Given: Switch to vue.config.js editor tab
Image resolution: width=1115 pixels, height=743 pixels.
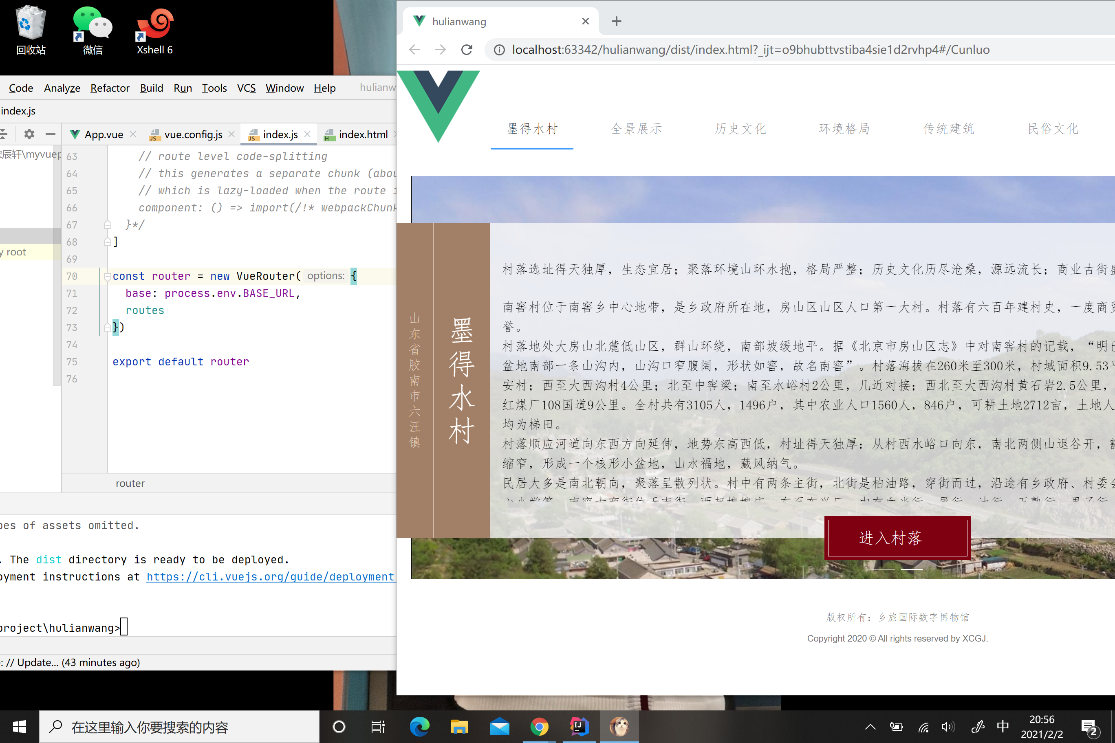Looking at the screenshot, I should (193, 134).
